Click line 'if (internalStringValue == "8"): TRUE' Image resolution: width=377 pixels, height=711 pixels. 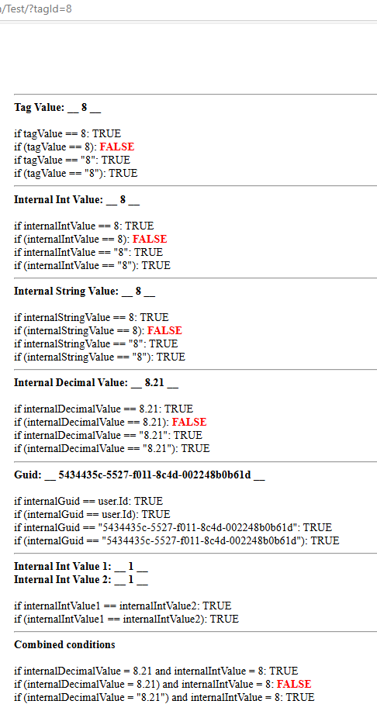99,357
